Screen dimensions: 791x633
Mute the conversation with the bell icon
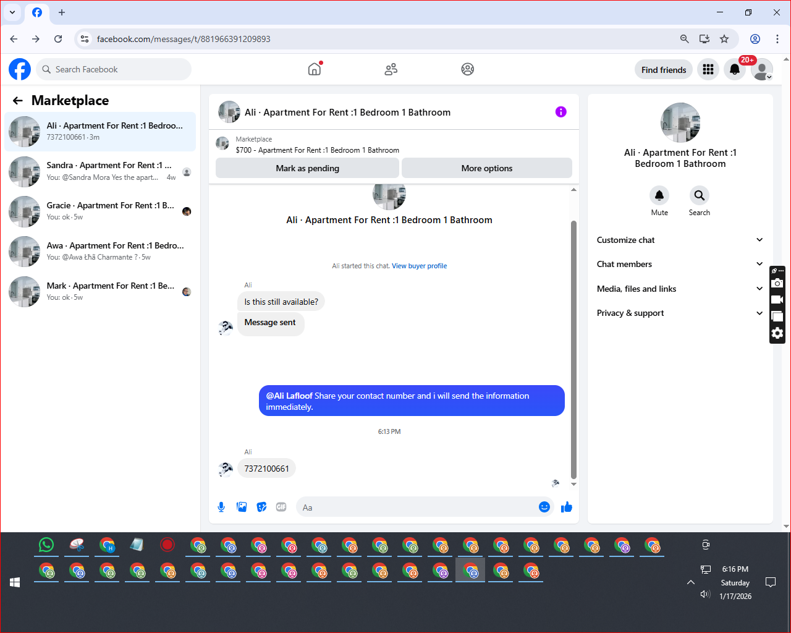pyautogui.click(x=659, y=195)
